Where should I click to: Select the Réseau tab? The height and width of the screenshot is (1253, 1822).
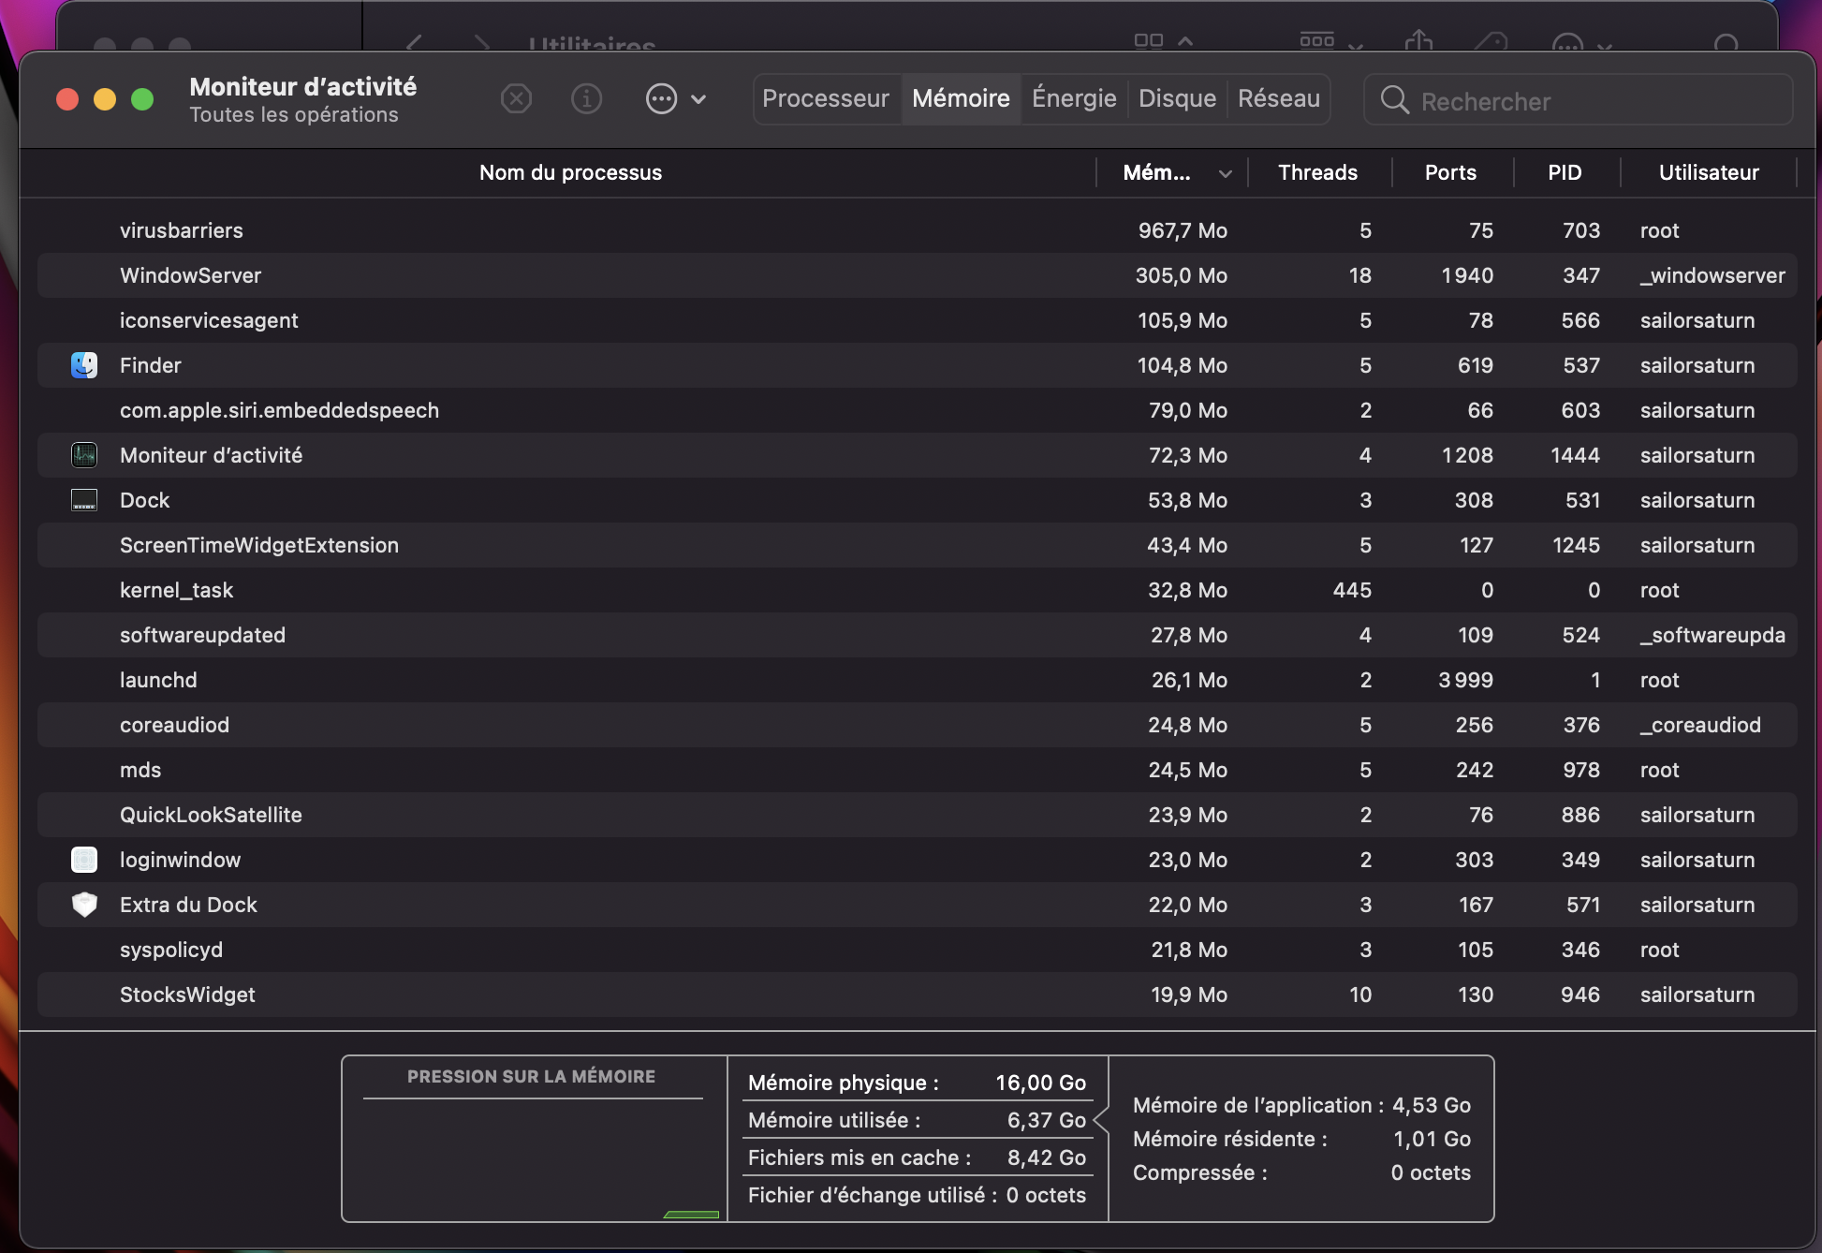(1278, 98)
